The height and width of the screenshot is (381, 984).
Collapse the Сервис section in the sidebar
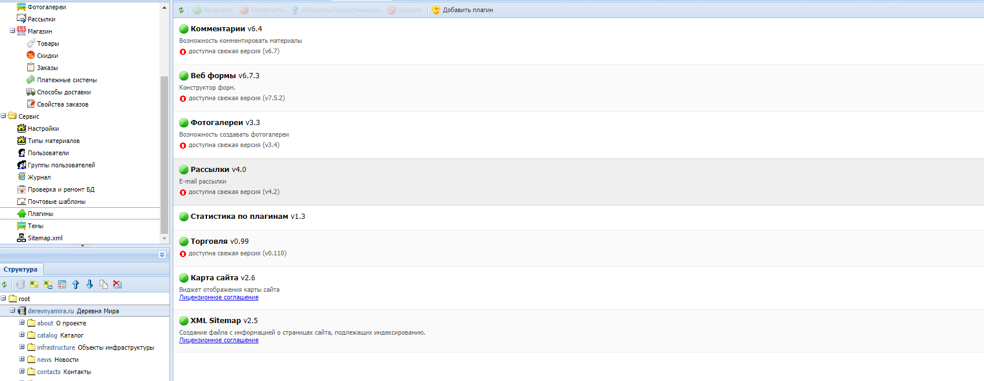point(3,116)
